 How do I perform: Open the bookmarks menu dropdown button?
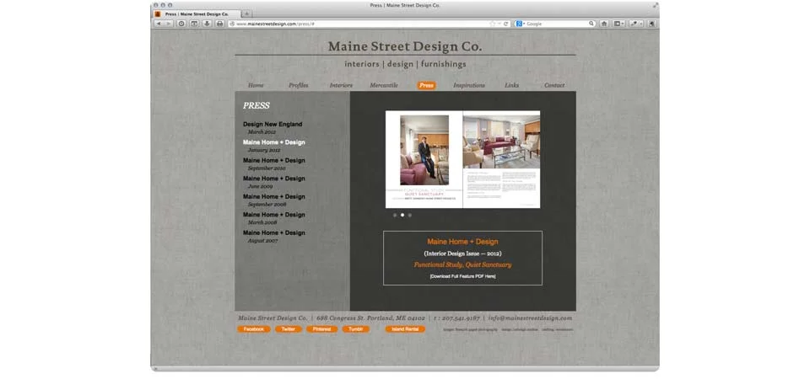618,24
